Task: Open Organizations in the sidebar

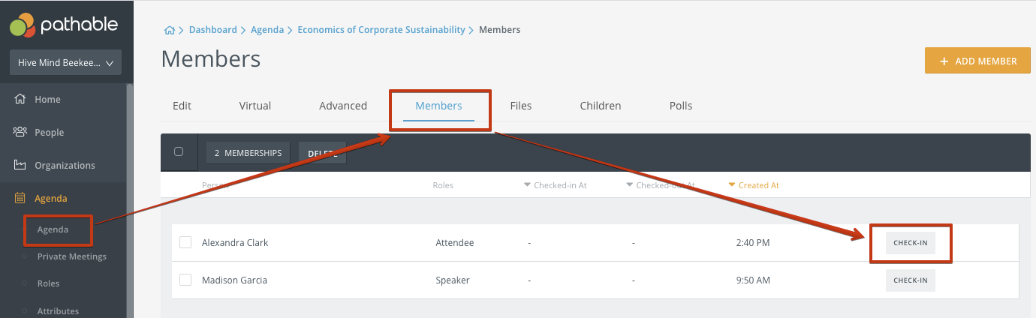Action: pyautogui.click(x=65, y=165)
